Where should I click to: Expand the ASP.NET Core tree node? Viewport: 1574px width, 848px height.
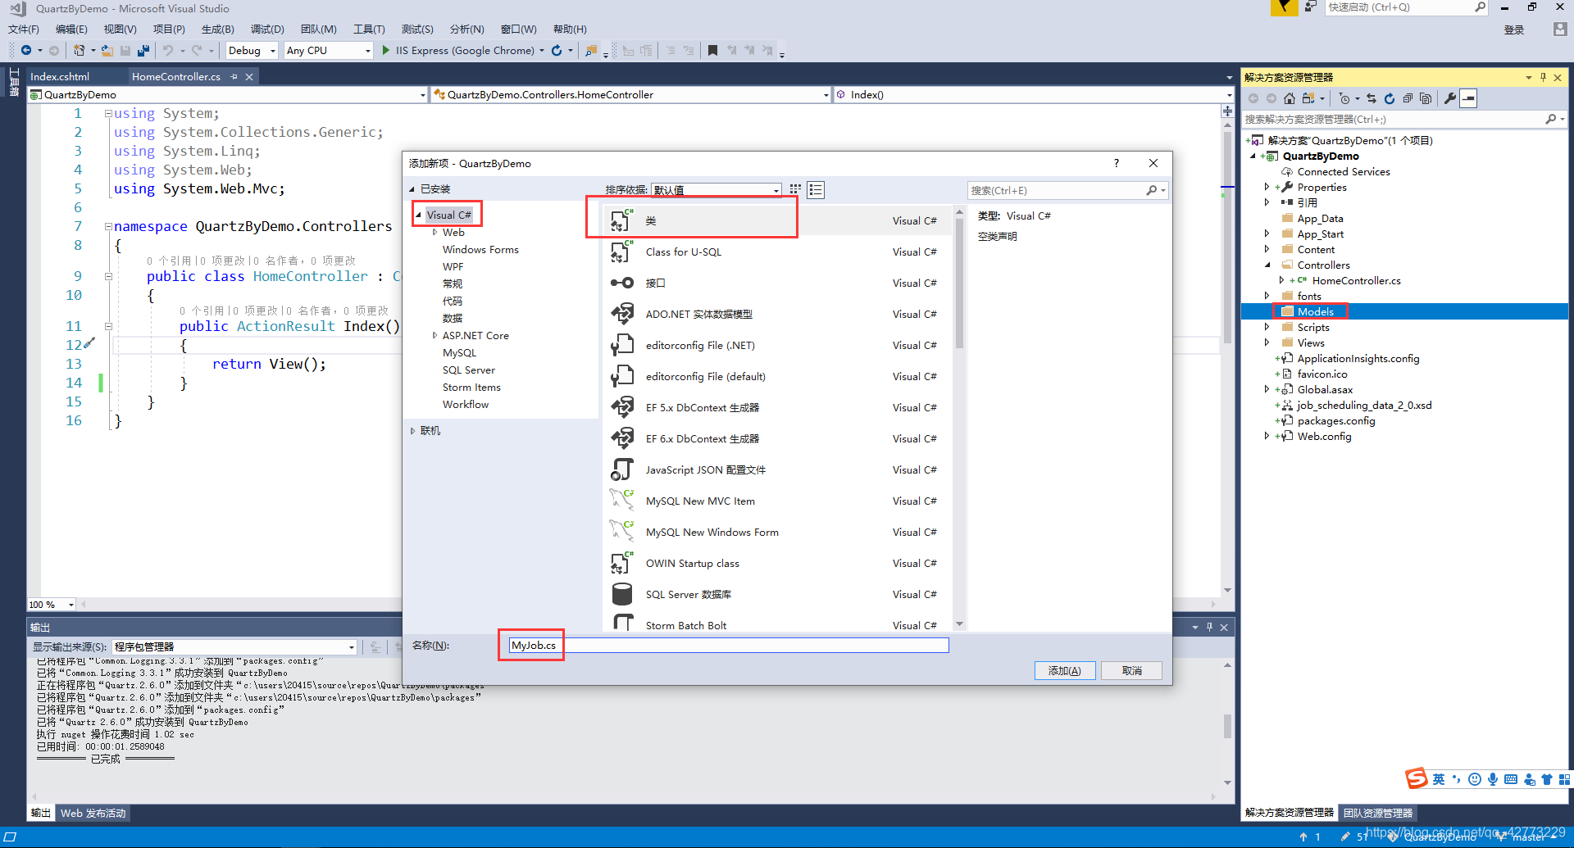tap(434, 335)
